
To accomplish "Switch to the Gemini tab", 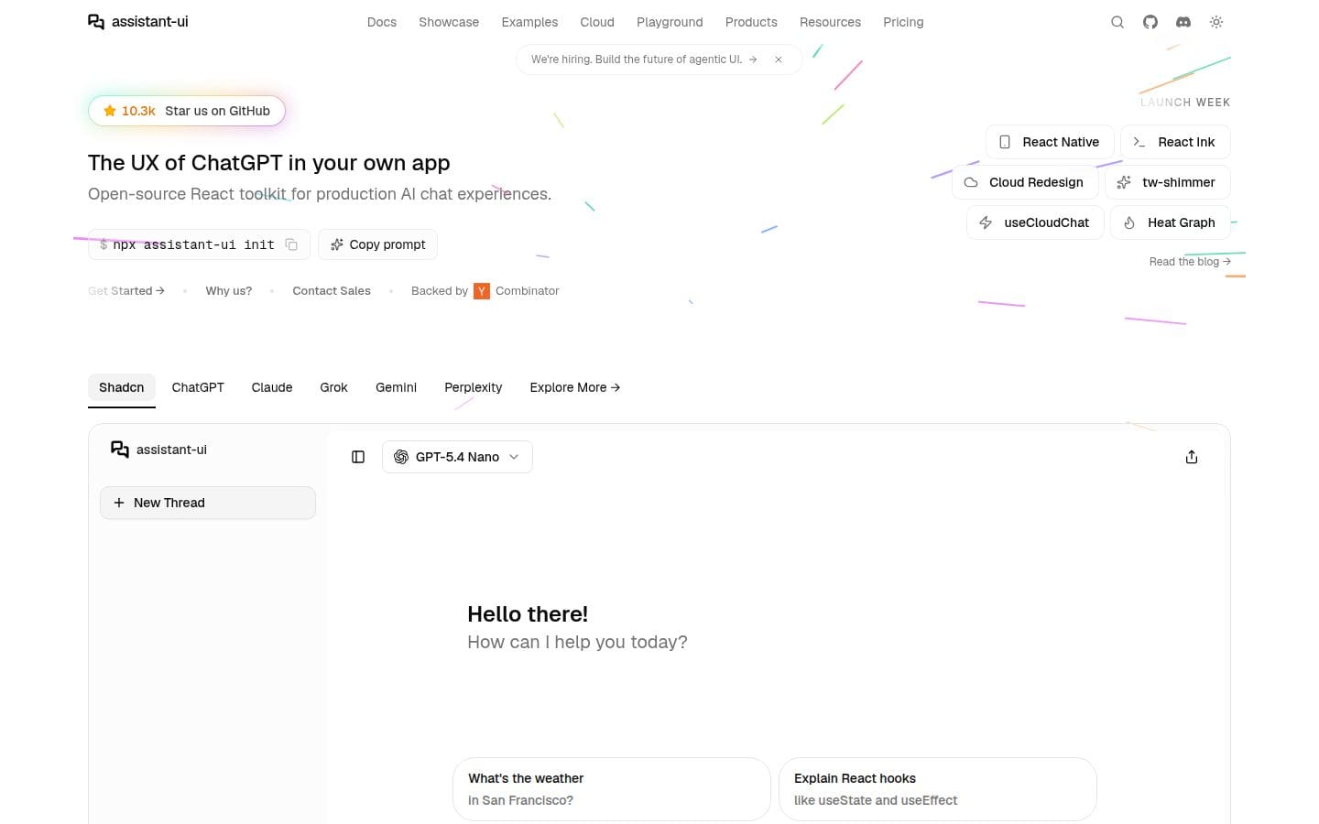I will (396, 388).
